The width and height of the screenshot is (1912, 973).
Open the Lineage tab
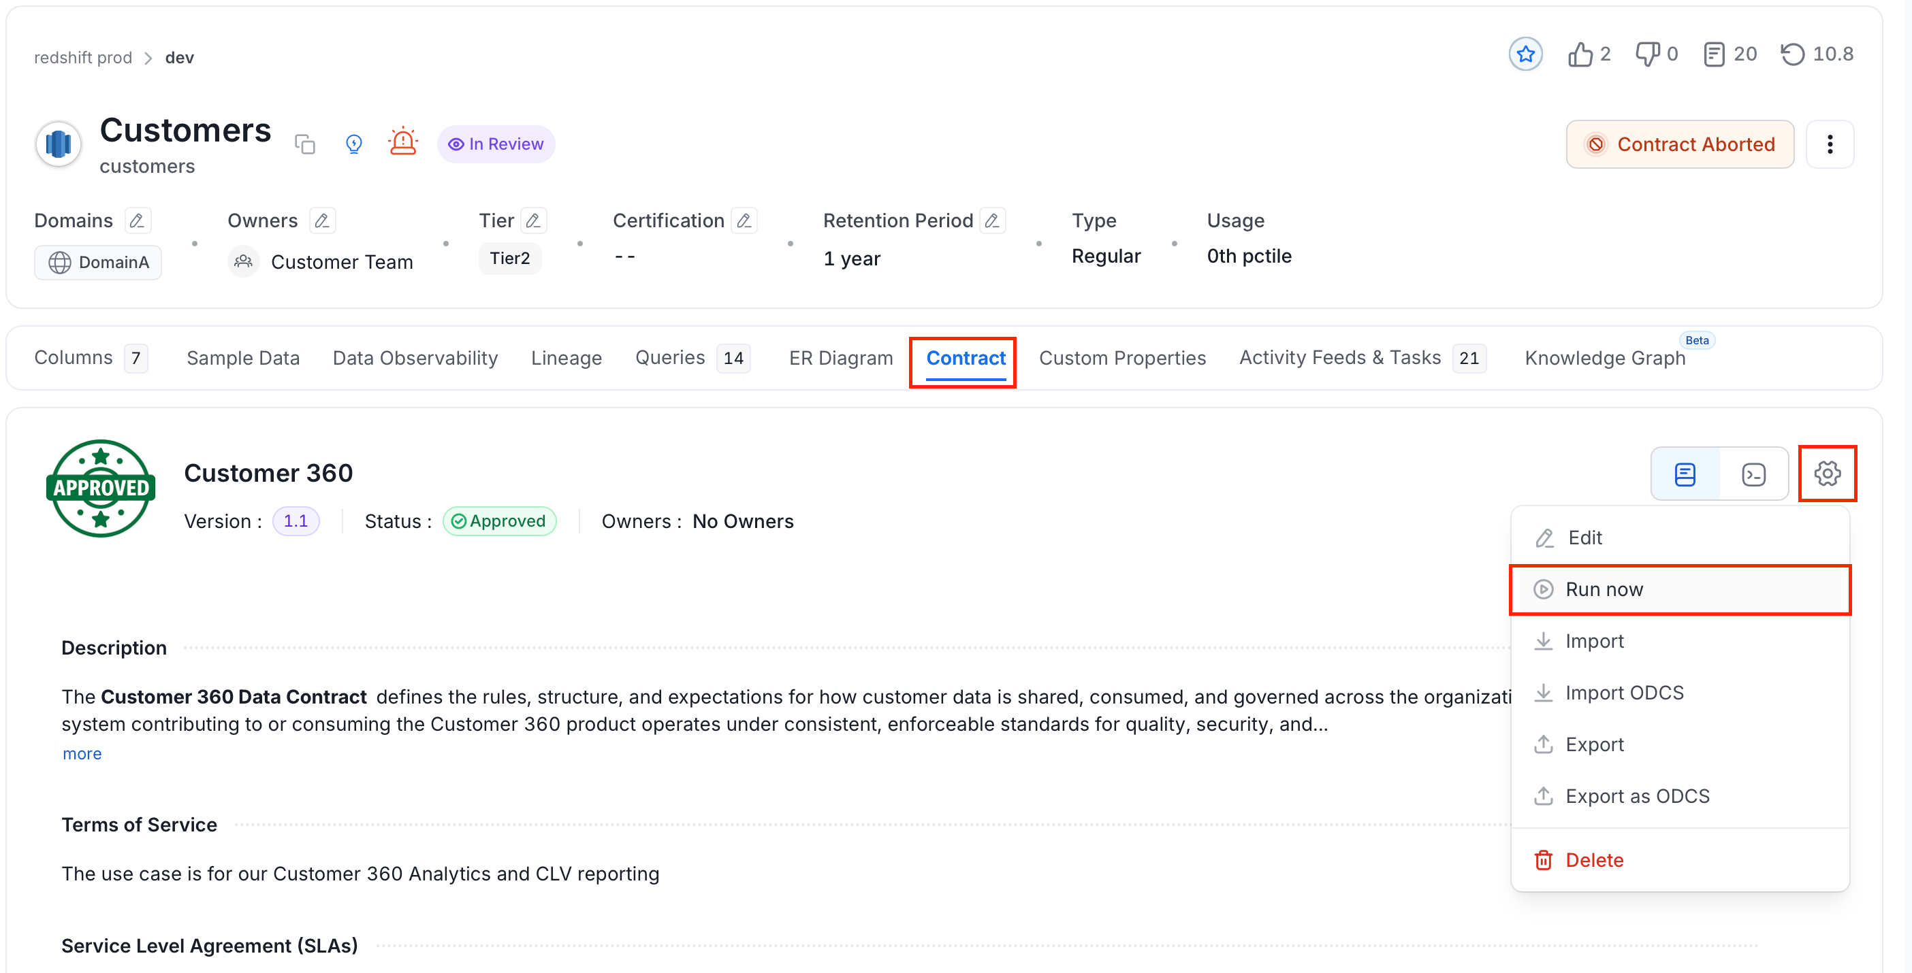(x=567, y=358)
